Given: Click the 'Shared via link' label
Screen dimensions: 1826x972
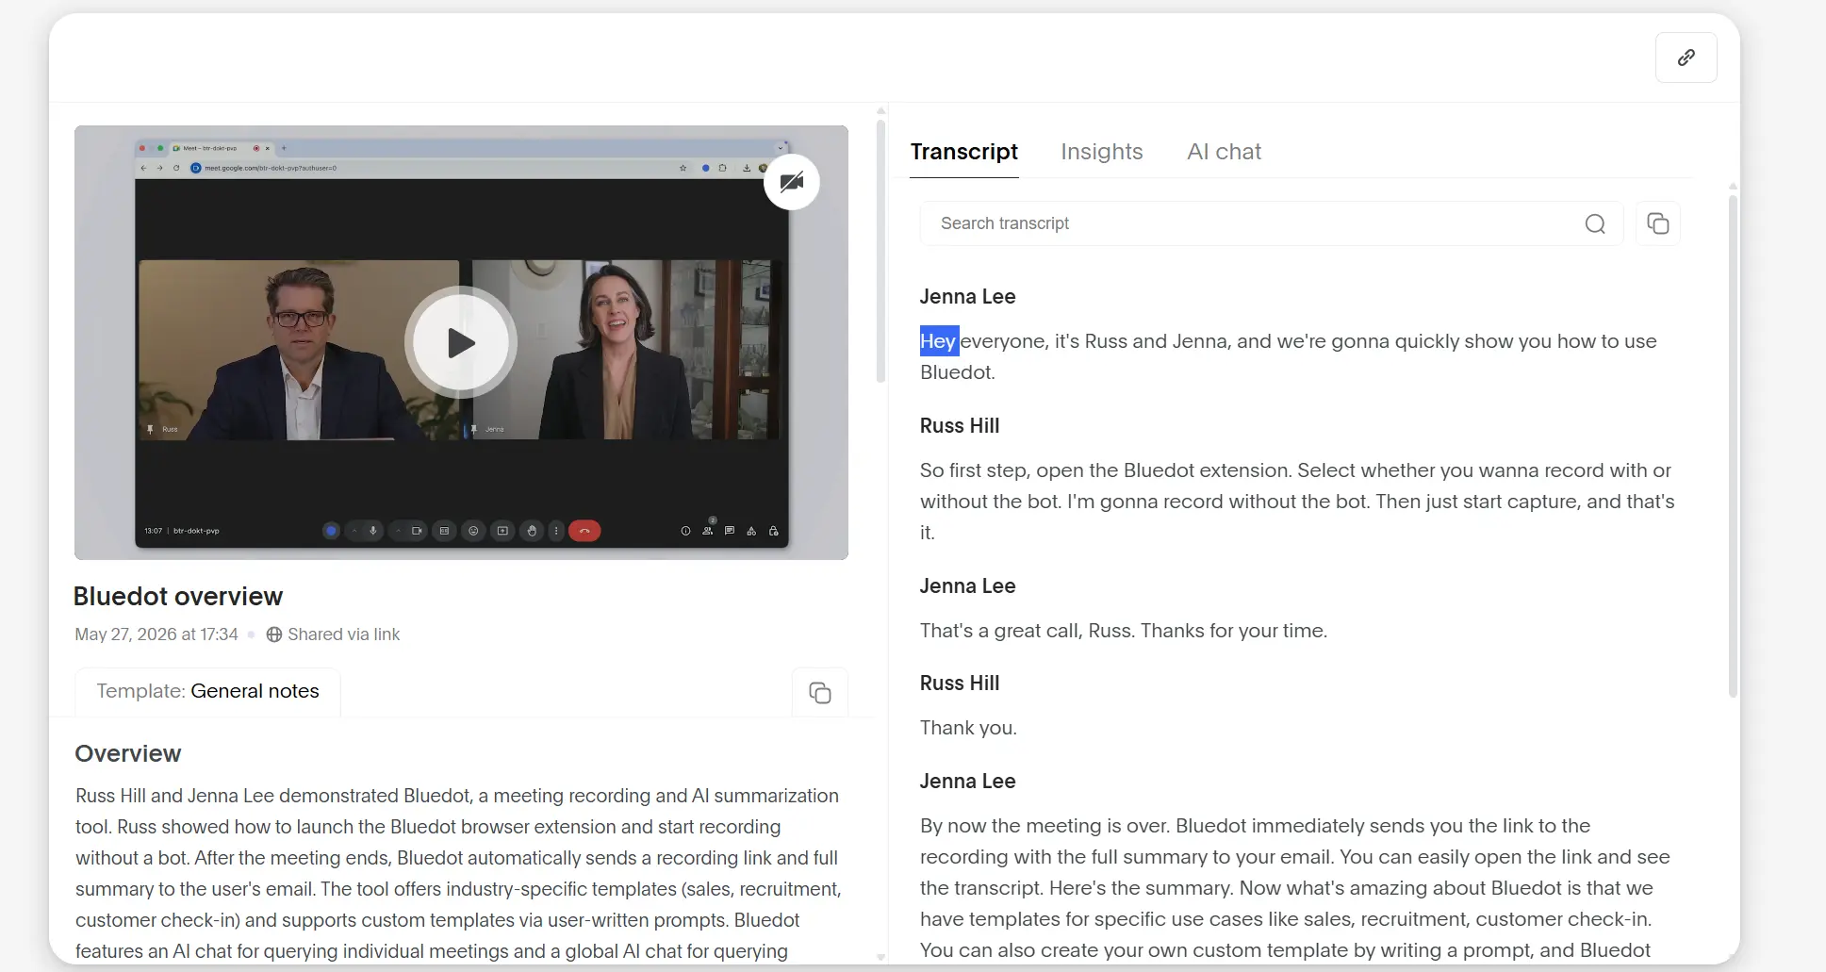Looking at the screenshot, I should coord(343,634).
